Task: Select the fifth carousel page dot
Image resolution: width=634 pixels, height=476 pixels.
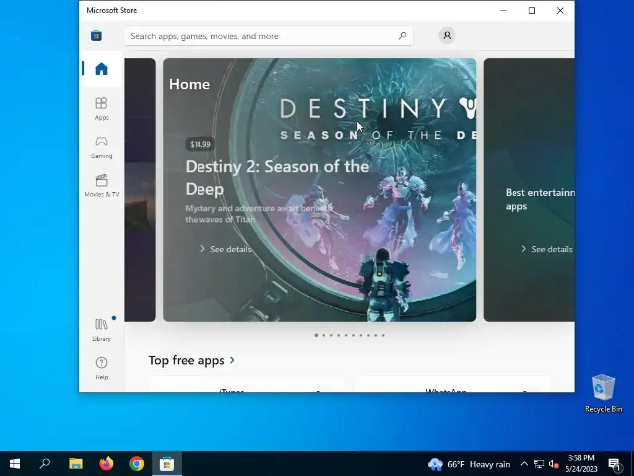Action: tap(345, 335)
